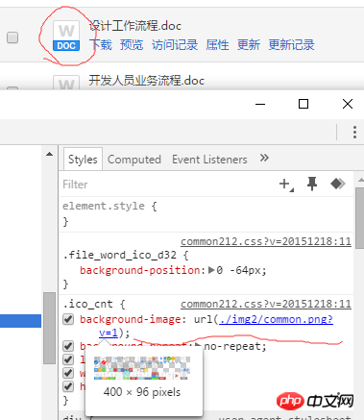Disable the last property checkbox under .ico_cnt
The image size is (364, 420).
pos(68,386)
